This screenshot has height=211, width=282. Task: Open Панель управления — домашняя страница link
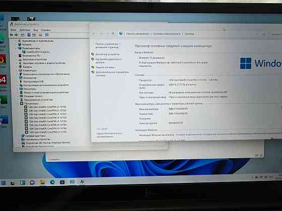pos(108,46)
